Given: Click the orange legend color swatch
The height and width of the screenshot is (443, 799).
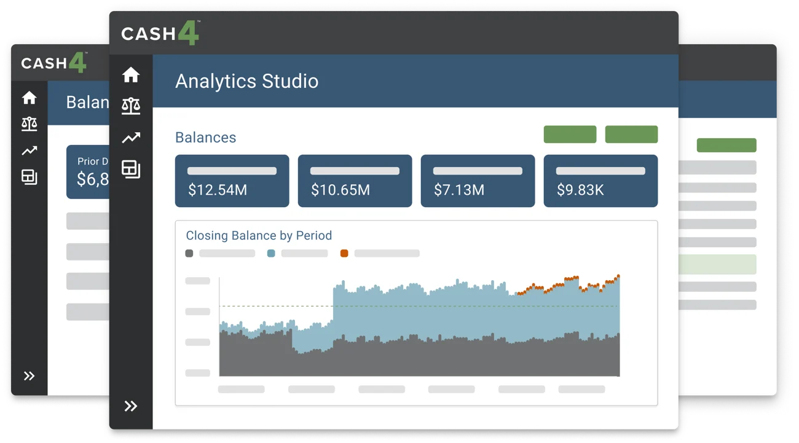Looking at the screenshot, I should click(344, 253).
